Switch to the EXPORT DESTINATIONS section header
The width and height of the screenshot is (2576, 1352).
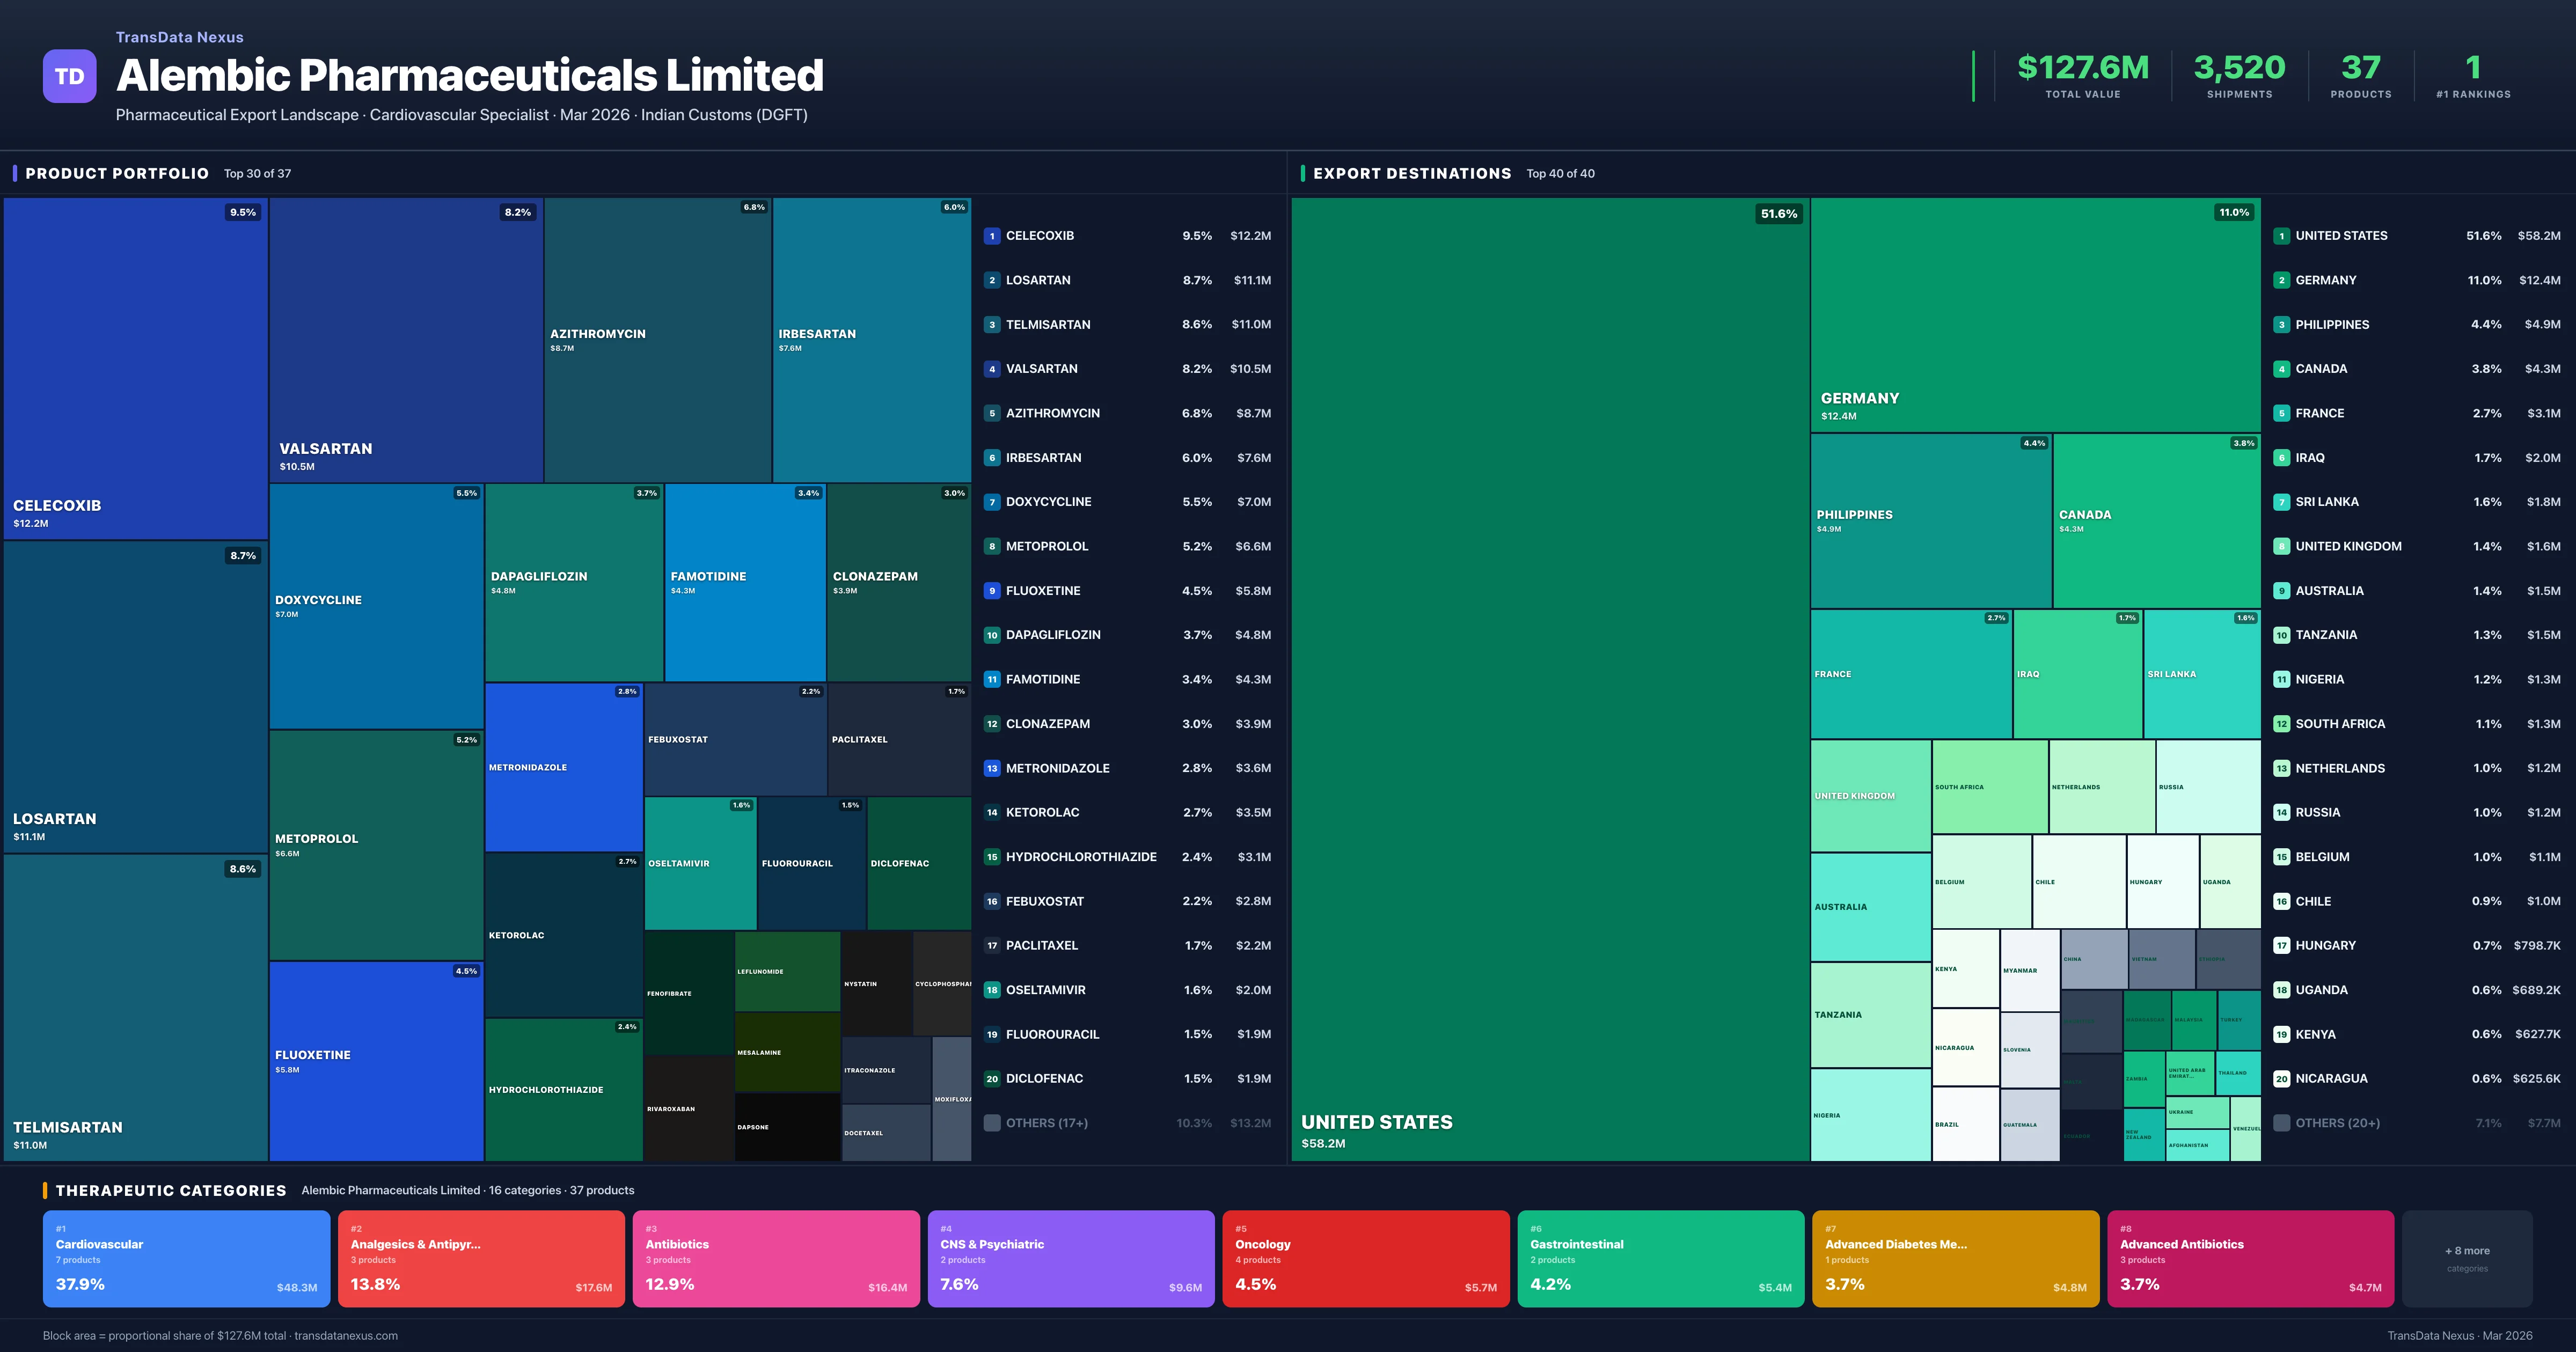[1412, 173]
